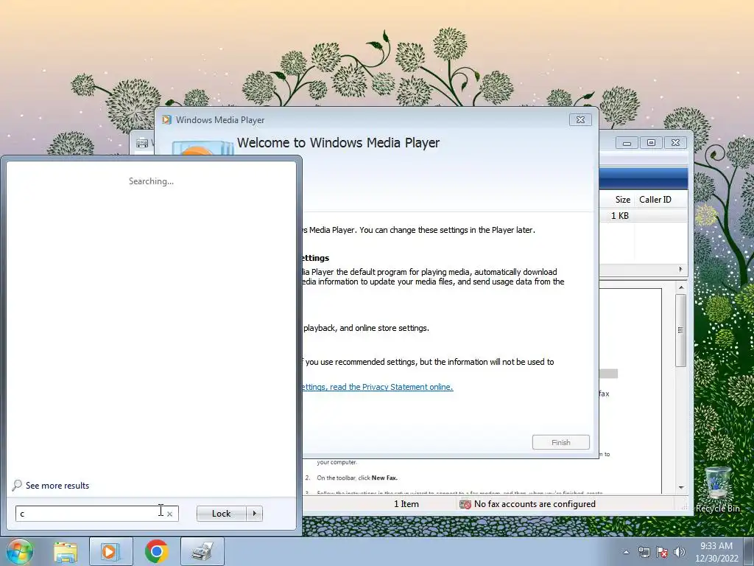Screen dimensions: 754x566
Task: Click the No fax accounts are configured status
Action: coord(535,504)
